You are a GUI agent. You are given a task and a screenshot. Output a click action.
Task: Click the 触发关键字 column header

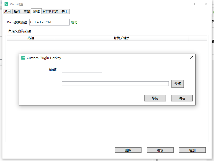[122, 38]
